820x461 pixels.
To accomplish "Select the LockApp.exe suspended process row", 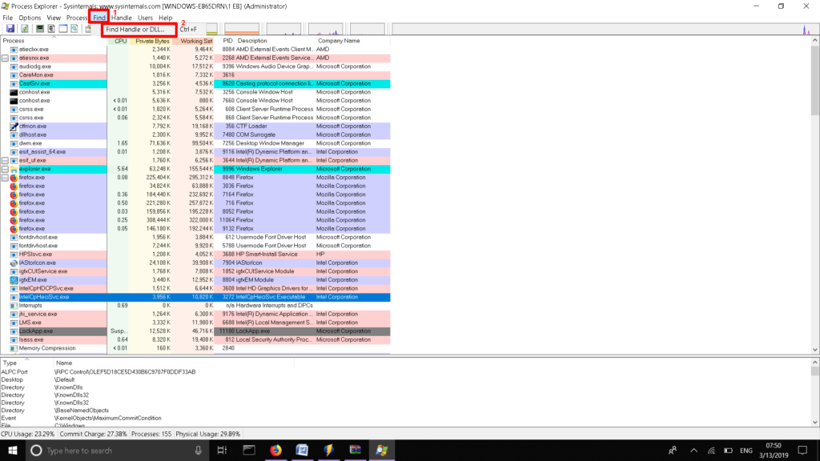I will click(195, 331).
